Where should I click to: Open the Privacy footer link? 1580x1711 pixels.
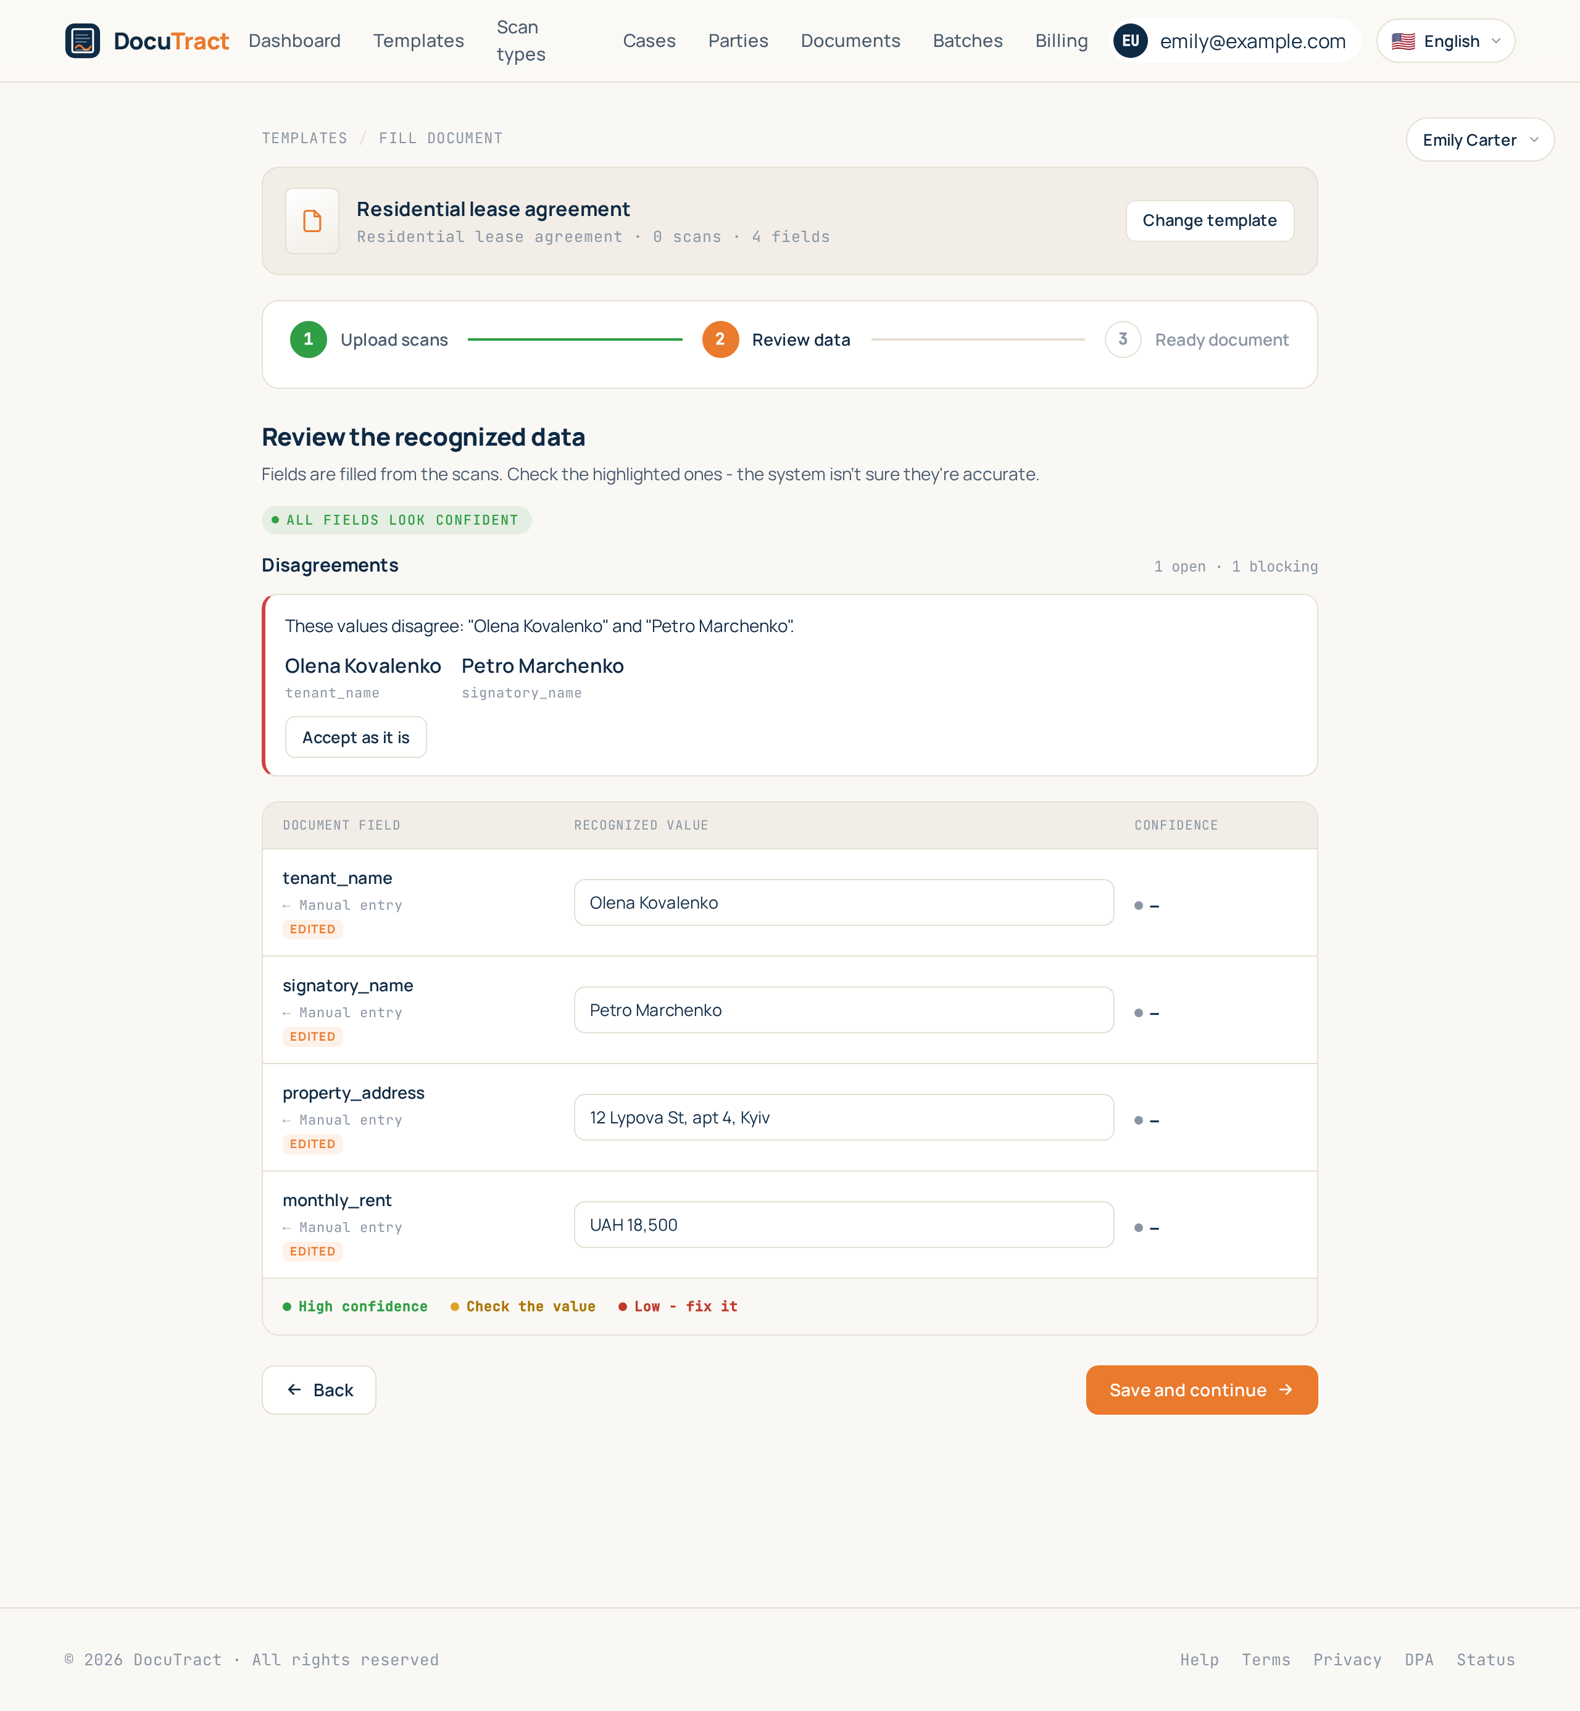(1347, 1660)
